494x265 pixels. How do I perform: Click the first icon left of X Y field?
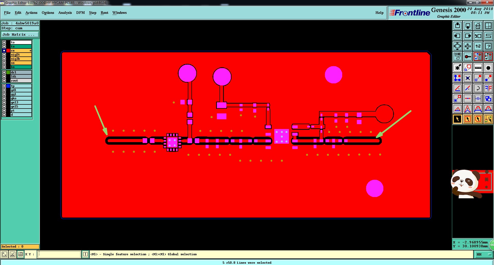point(4,254)
